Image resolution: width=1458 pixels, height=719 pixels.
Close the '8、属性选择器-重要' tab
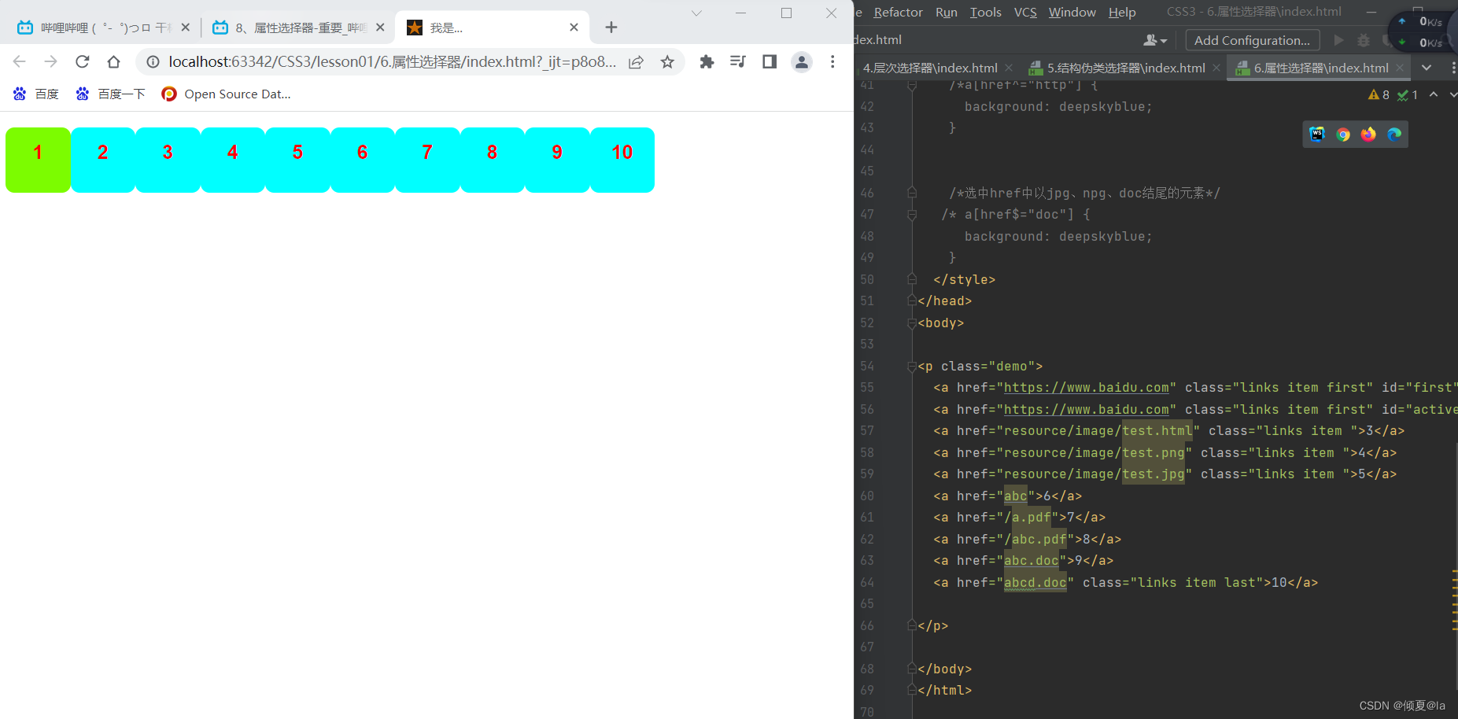(380, 28)
